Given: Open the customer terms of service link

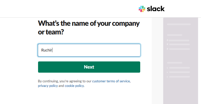Looking at the screenshot, I should pos(111,81).
